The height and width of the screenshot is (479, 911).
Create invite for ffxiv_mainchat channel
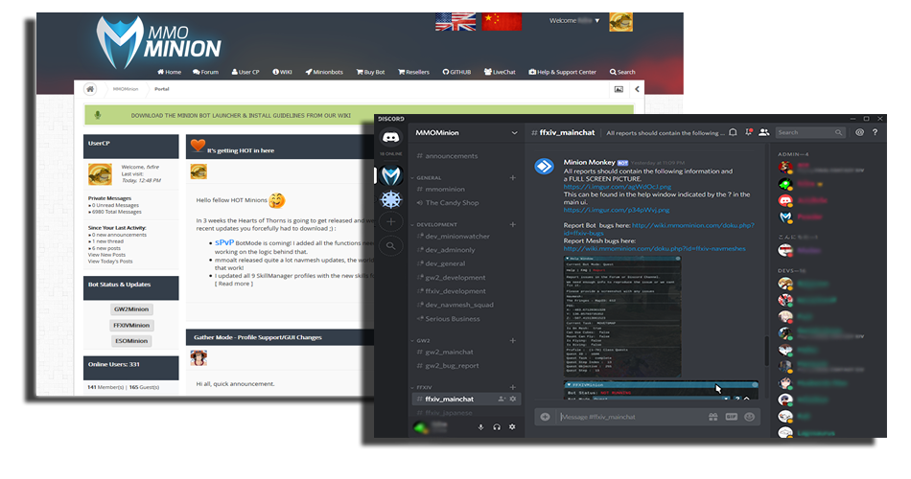502,399
